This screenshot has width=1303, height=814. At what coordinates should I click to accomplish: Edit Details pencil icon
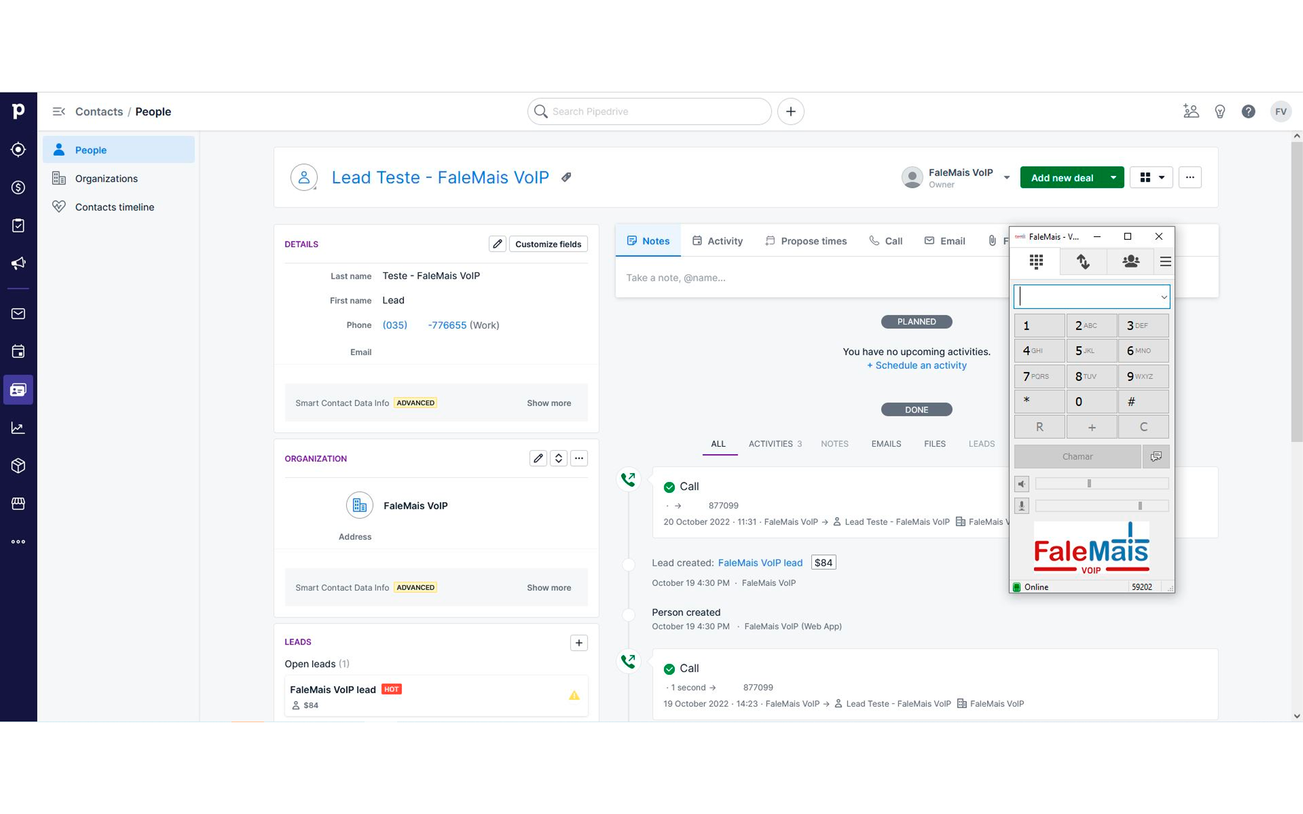(x=497, y=244)
